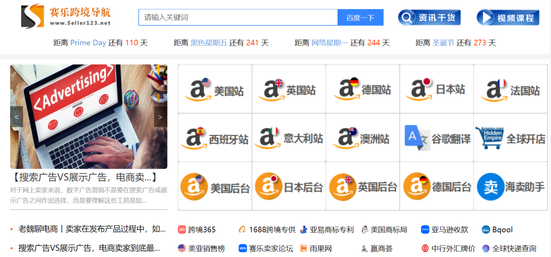Open the 德国后台 orange Amazon icon
551x257 pixels.
click(416, 187)
